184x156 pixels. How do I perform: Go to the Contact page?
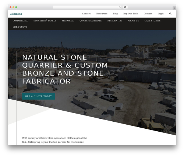point(148,14)
